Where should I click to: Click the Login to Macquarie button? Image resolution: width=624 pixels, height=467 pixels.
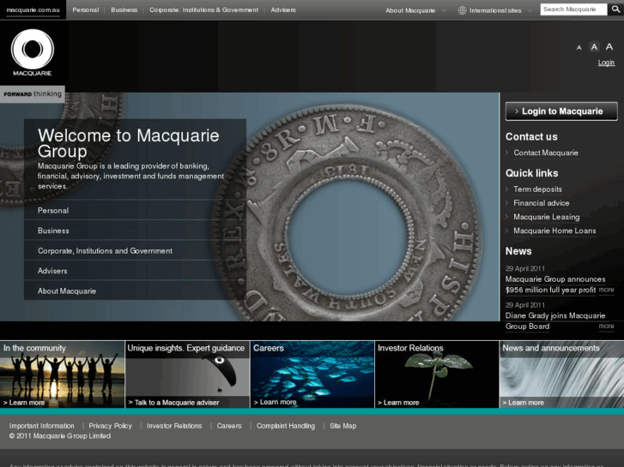point(561,111)
